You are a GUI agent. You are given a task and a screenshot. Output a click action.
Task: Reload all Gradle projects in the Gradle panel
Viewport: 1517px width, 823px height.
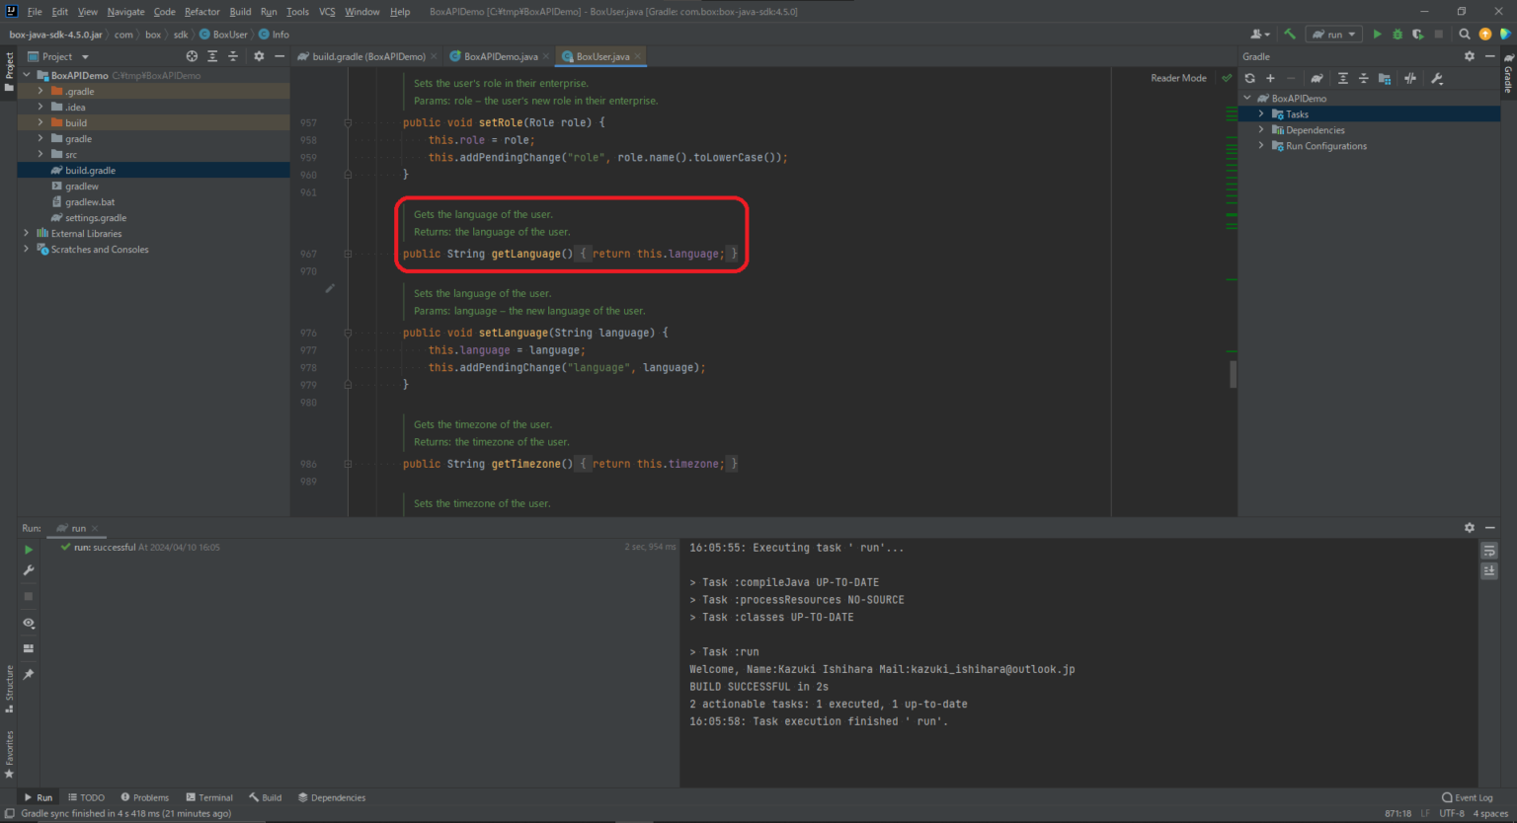(1249, 78)
